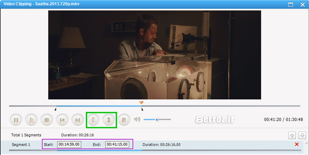309x155 pixels.
Task: Stop the video playback
Action: [47, 120]
